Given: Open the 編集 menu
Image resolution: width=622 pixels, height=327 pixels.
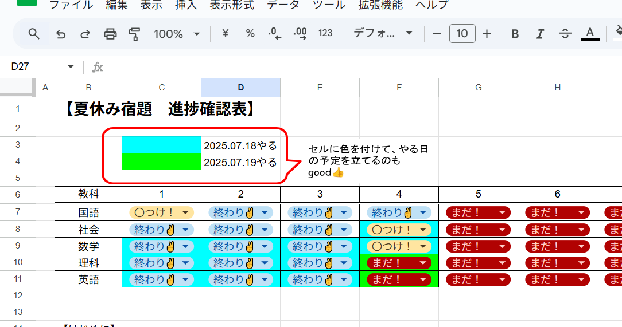Looking at the screenshot, I should click(x=116, y=5).
